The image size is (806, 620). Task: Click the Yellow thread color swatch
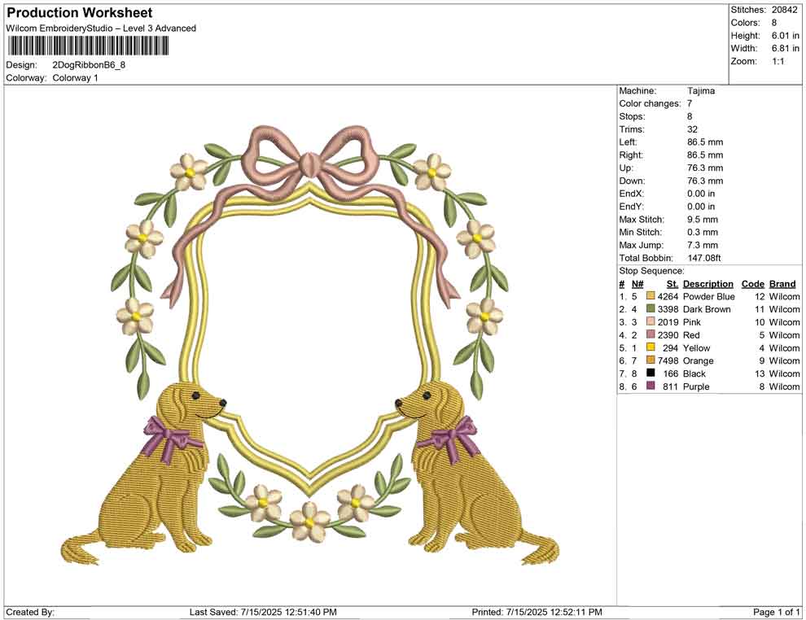coord(650,347)
